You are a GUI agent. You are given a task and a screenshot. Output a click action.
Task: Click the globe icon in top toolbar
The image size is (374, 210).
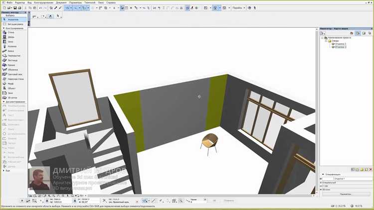tap(249, 8)
